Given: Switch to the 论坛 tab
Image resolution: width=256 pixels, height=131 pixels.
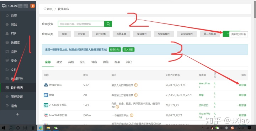Looking at the screenshot, I should click(x=82, y=62).
